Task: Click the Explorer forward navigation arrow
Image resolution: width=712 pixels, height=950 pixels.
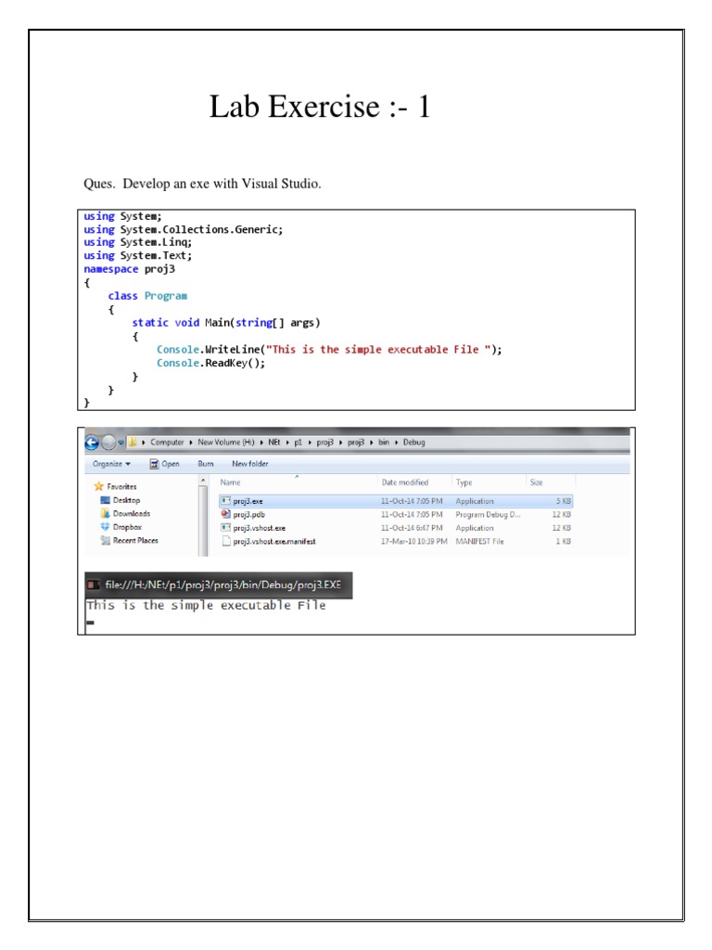Action: tap(108, 443)
